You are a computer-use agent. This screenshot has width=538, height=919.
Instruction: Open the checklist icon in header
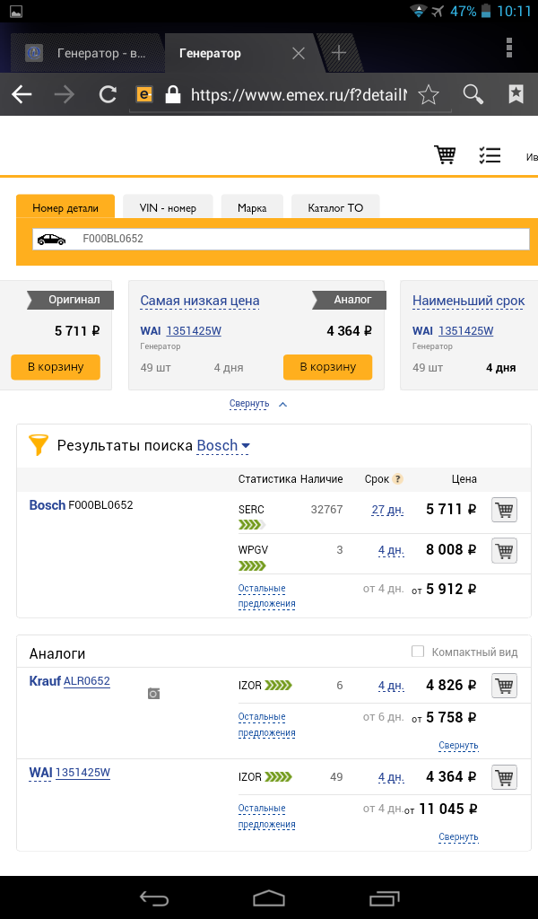click(x=490, y=154)
